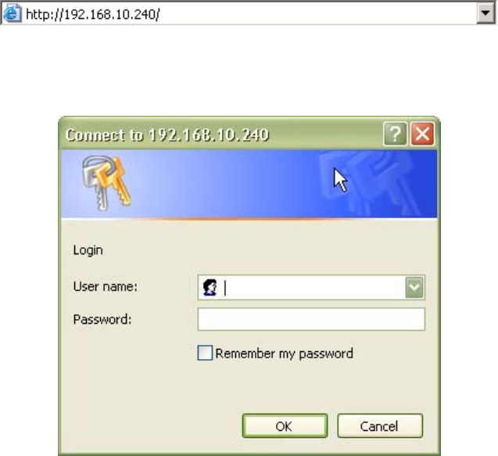Click the address bar URL text
Image resolution: width=498 pixels, height=456 pixels.
[92, 14]
